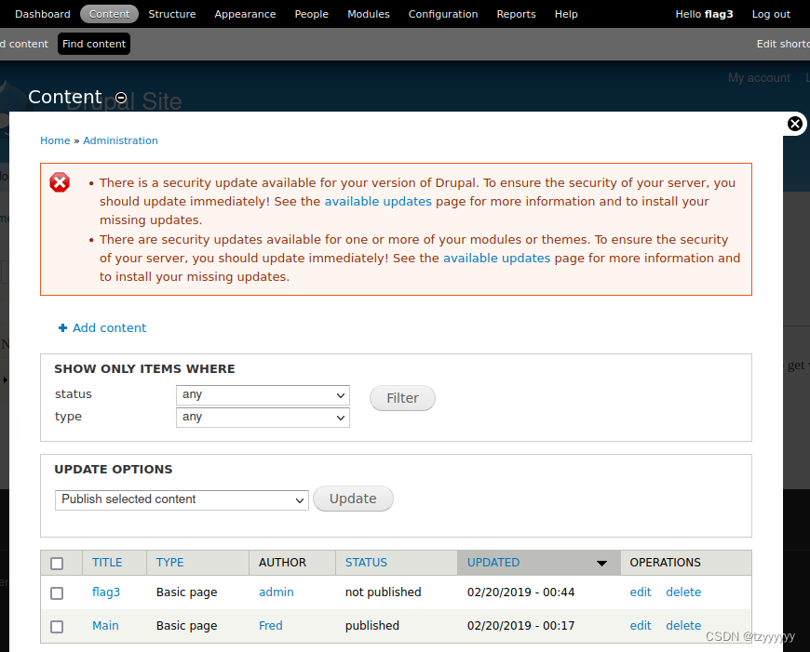Click the Update button
The image size is (810, 652).
[353, 499]
